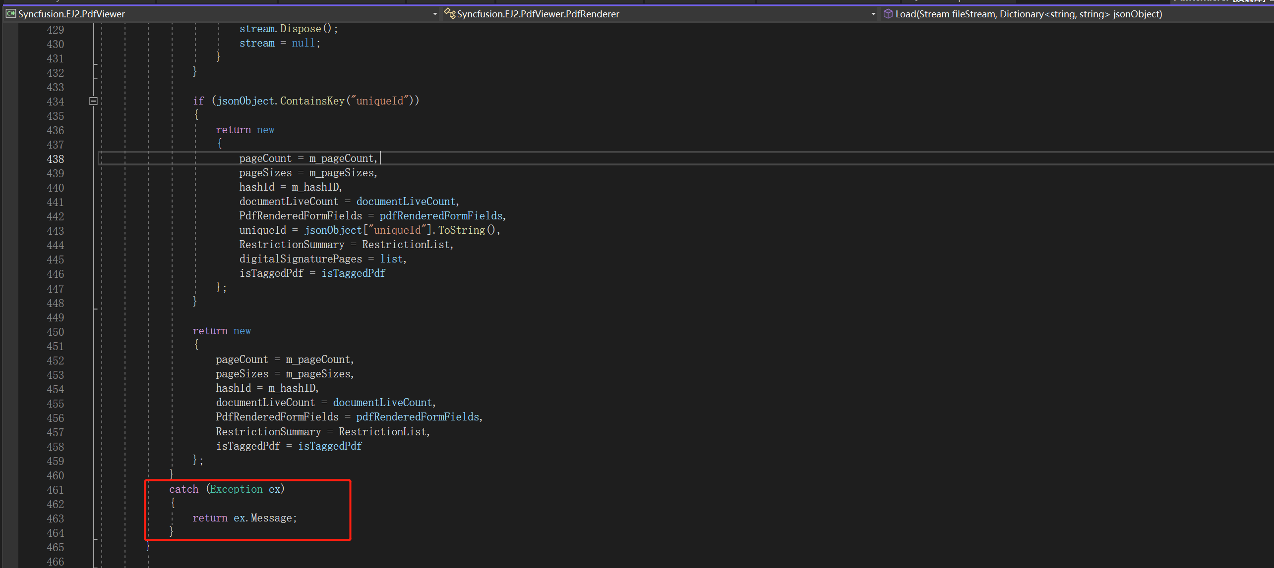This screenshot has width=1274, height=568.
Task: Open the Load(Stream fileStream...) member dropdown
Action: [1029, 14]
